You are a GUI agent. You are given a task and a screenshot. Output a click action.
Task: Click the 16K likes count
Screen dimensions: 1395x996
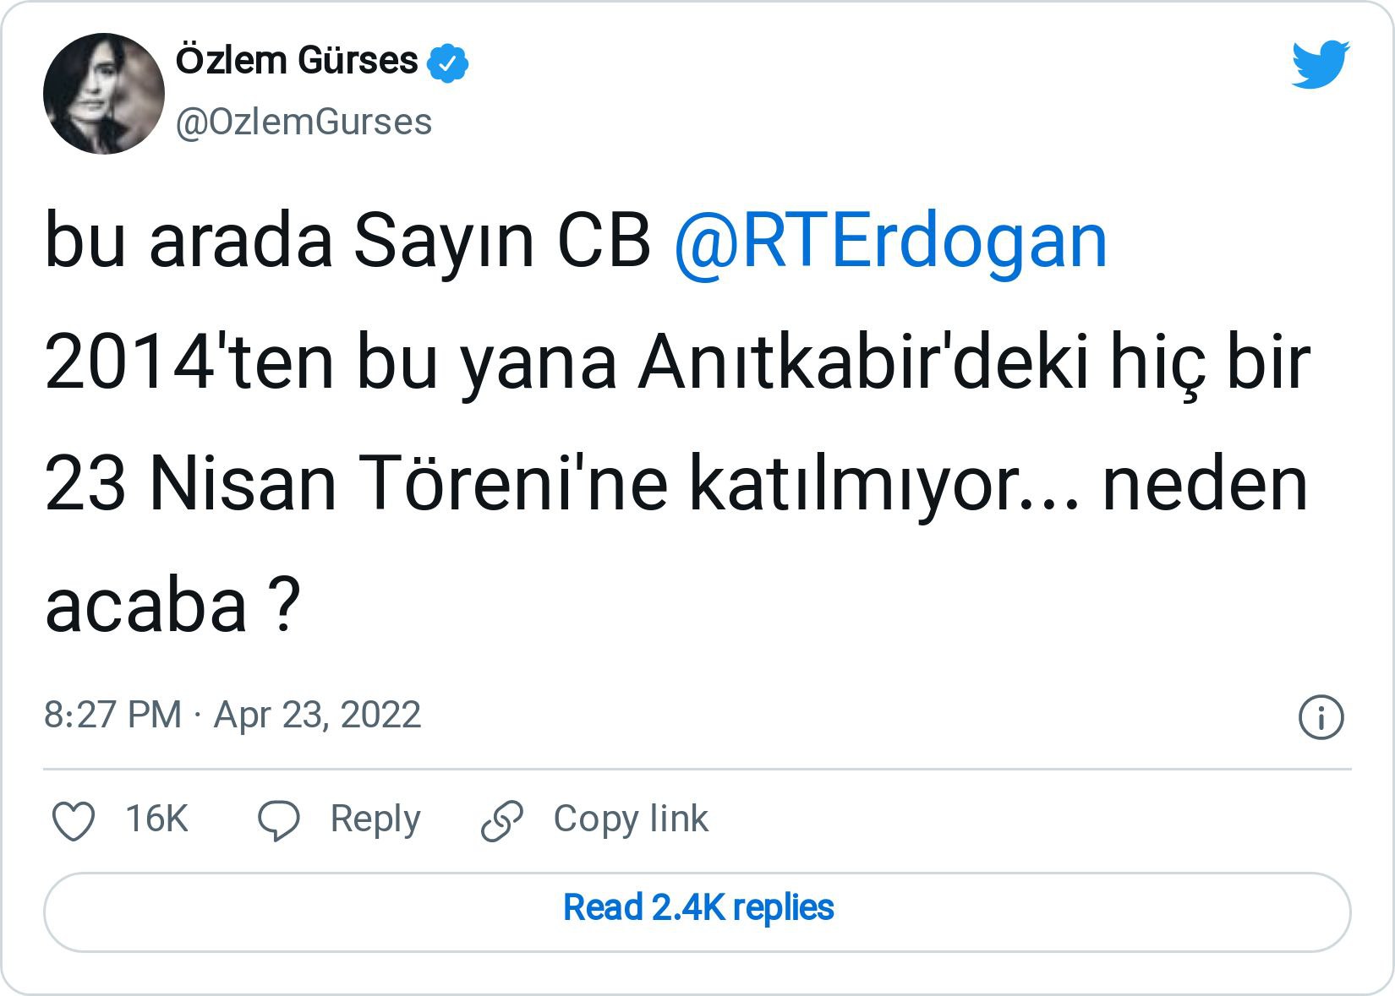coord(156,819)
